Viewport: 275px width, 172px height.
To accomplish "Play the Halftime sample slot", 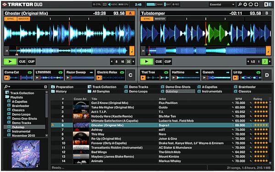I will coord(174,77).
